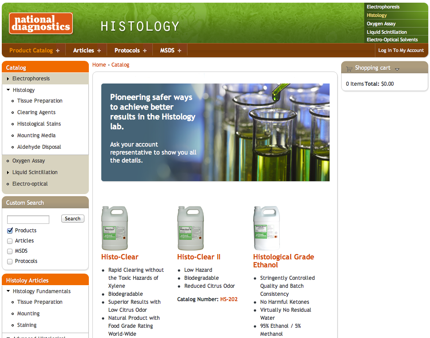Screen dimensions: 430x338
Task: Click Log In To My Account
Action: pos(401,51)
